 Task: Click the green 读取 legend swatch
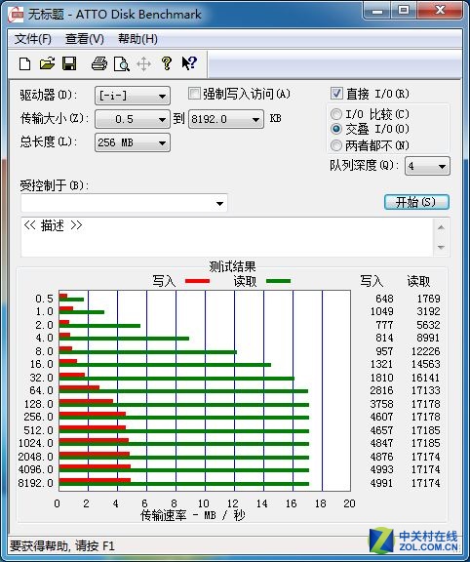[278, 281]
